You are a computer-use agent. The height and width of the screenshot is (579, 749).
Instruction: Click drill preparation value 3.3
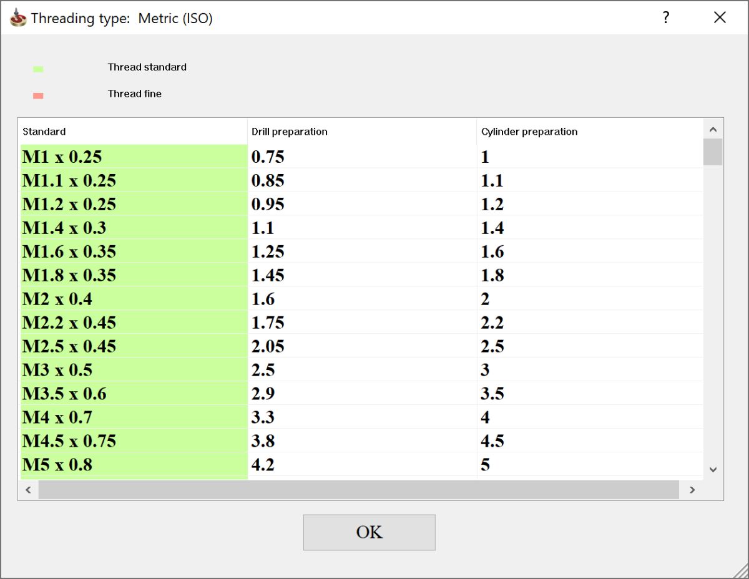(263, 418)
